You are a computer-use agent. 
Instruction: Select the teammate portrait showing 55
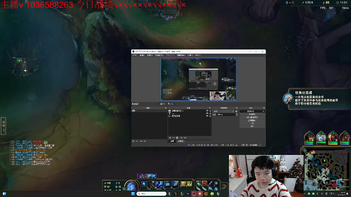321,137
